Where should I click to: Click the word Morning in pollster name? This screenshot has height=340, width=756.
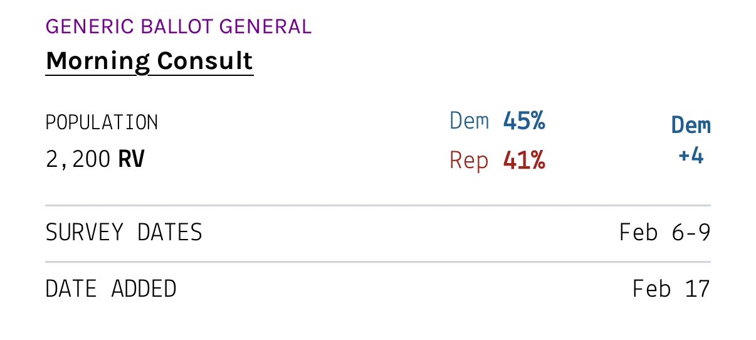coord(98,61)
